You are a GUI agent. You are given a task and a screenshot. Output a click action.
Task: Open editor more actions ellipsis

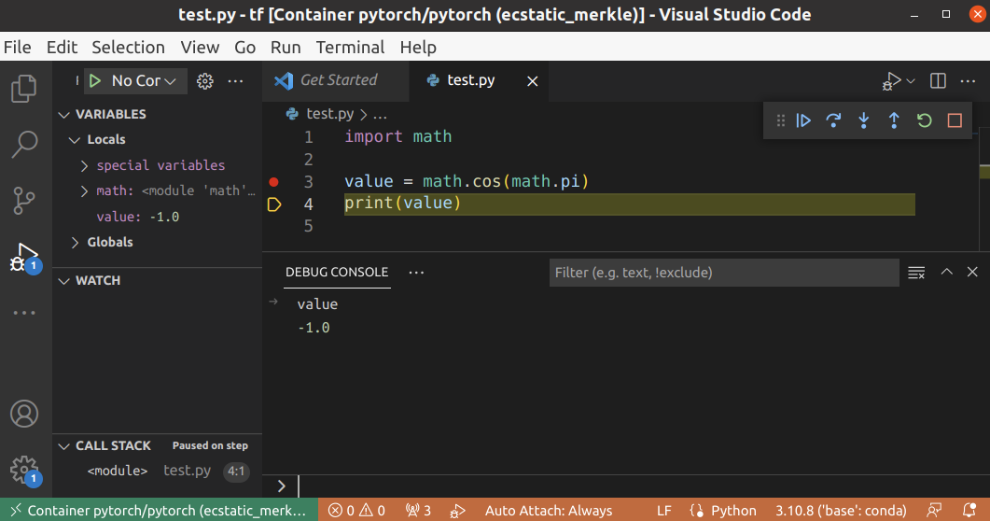click(968, 81)
